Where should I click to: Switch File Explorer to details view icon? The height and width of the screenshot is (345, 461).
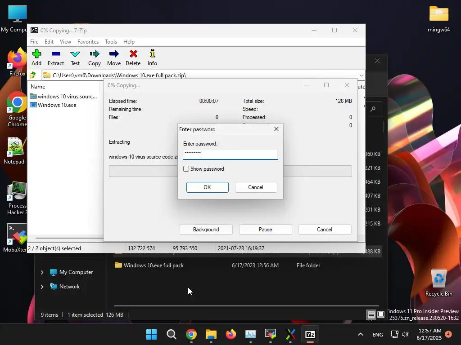click(371, 315)
